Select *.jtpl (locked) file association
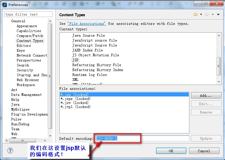This screenshot has height=160, width=225. coord(75,107)
